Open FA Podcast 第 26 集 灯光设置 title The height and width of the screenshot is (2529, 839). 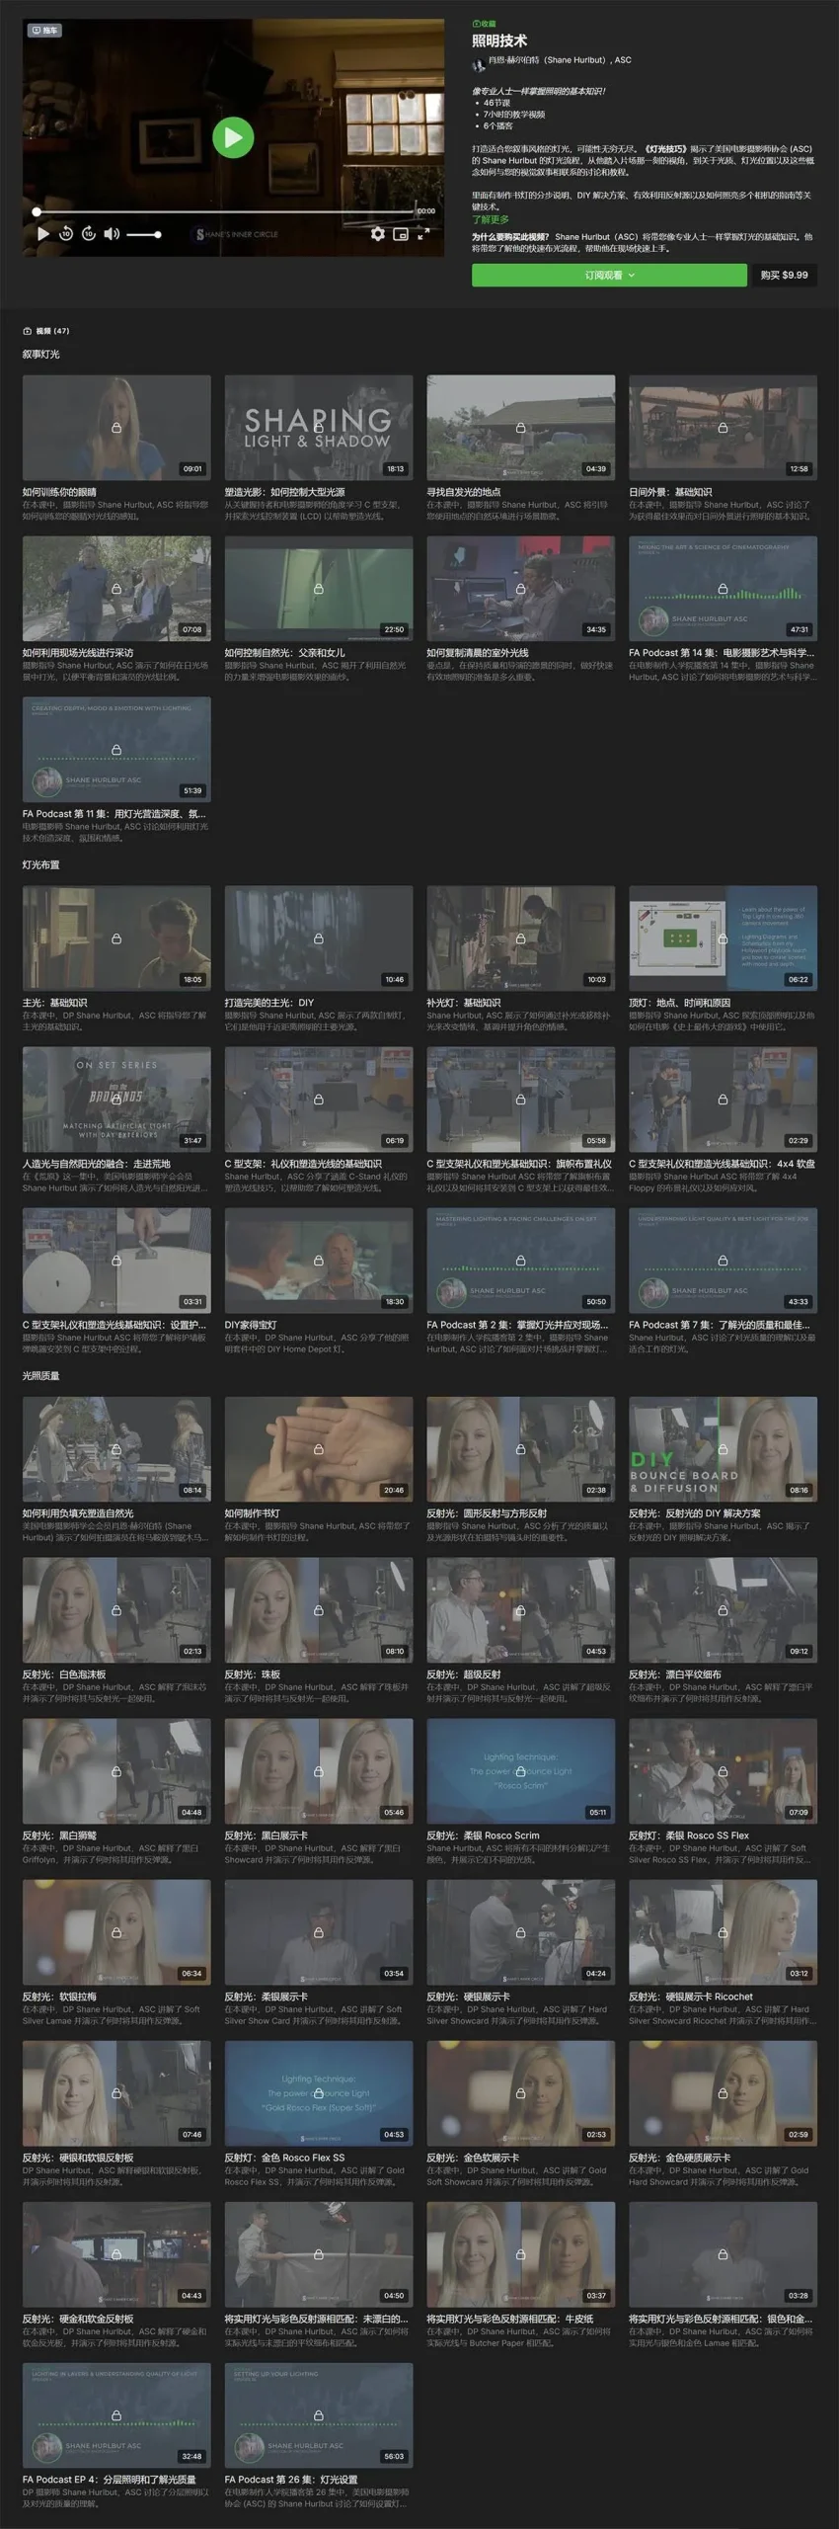pyautogui.click(x=291, y=2479)
